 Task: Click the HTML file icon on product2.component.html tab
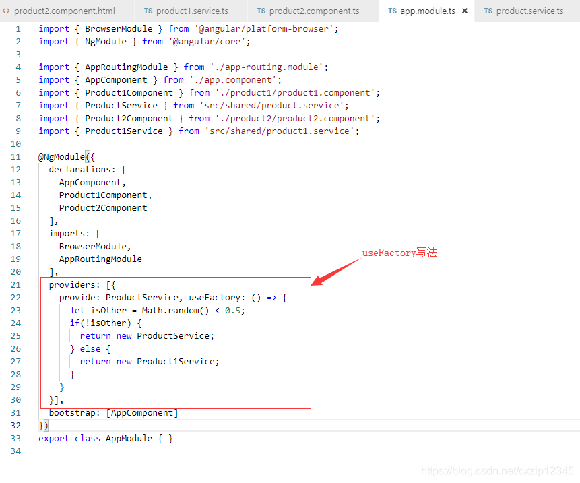point(6,11)
